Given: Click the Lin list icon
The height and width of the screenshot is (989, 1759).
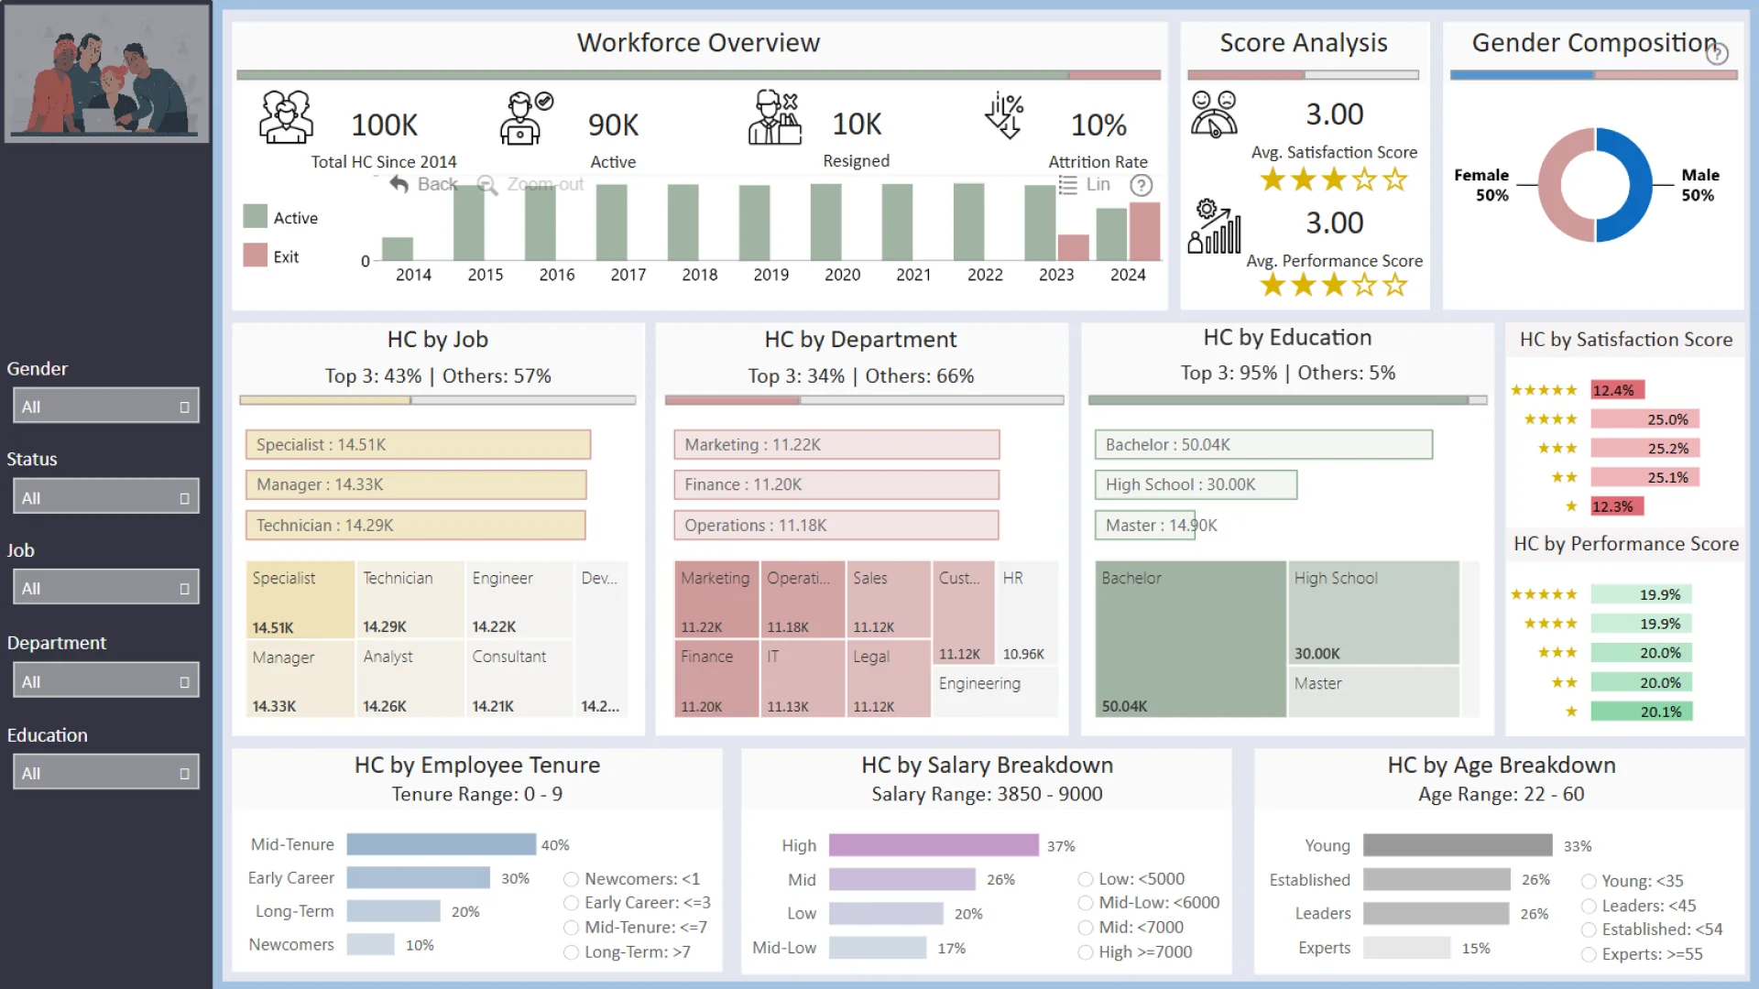Looking at the screenshot, I should [x=1067, y=185].
